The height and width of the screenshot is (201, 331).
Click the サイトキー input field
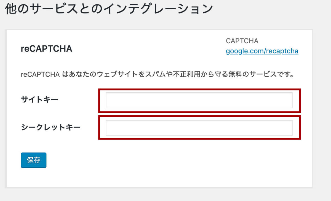pos(199,100)
